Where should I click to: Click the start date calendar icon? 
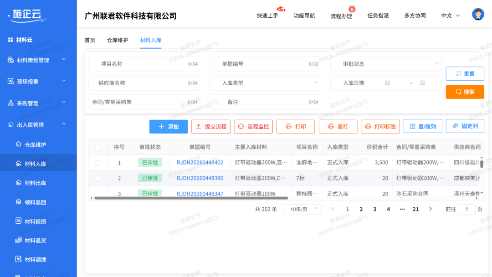[x=388, y=83]
